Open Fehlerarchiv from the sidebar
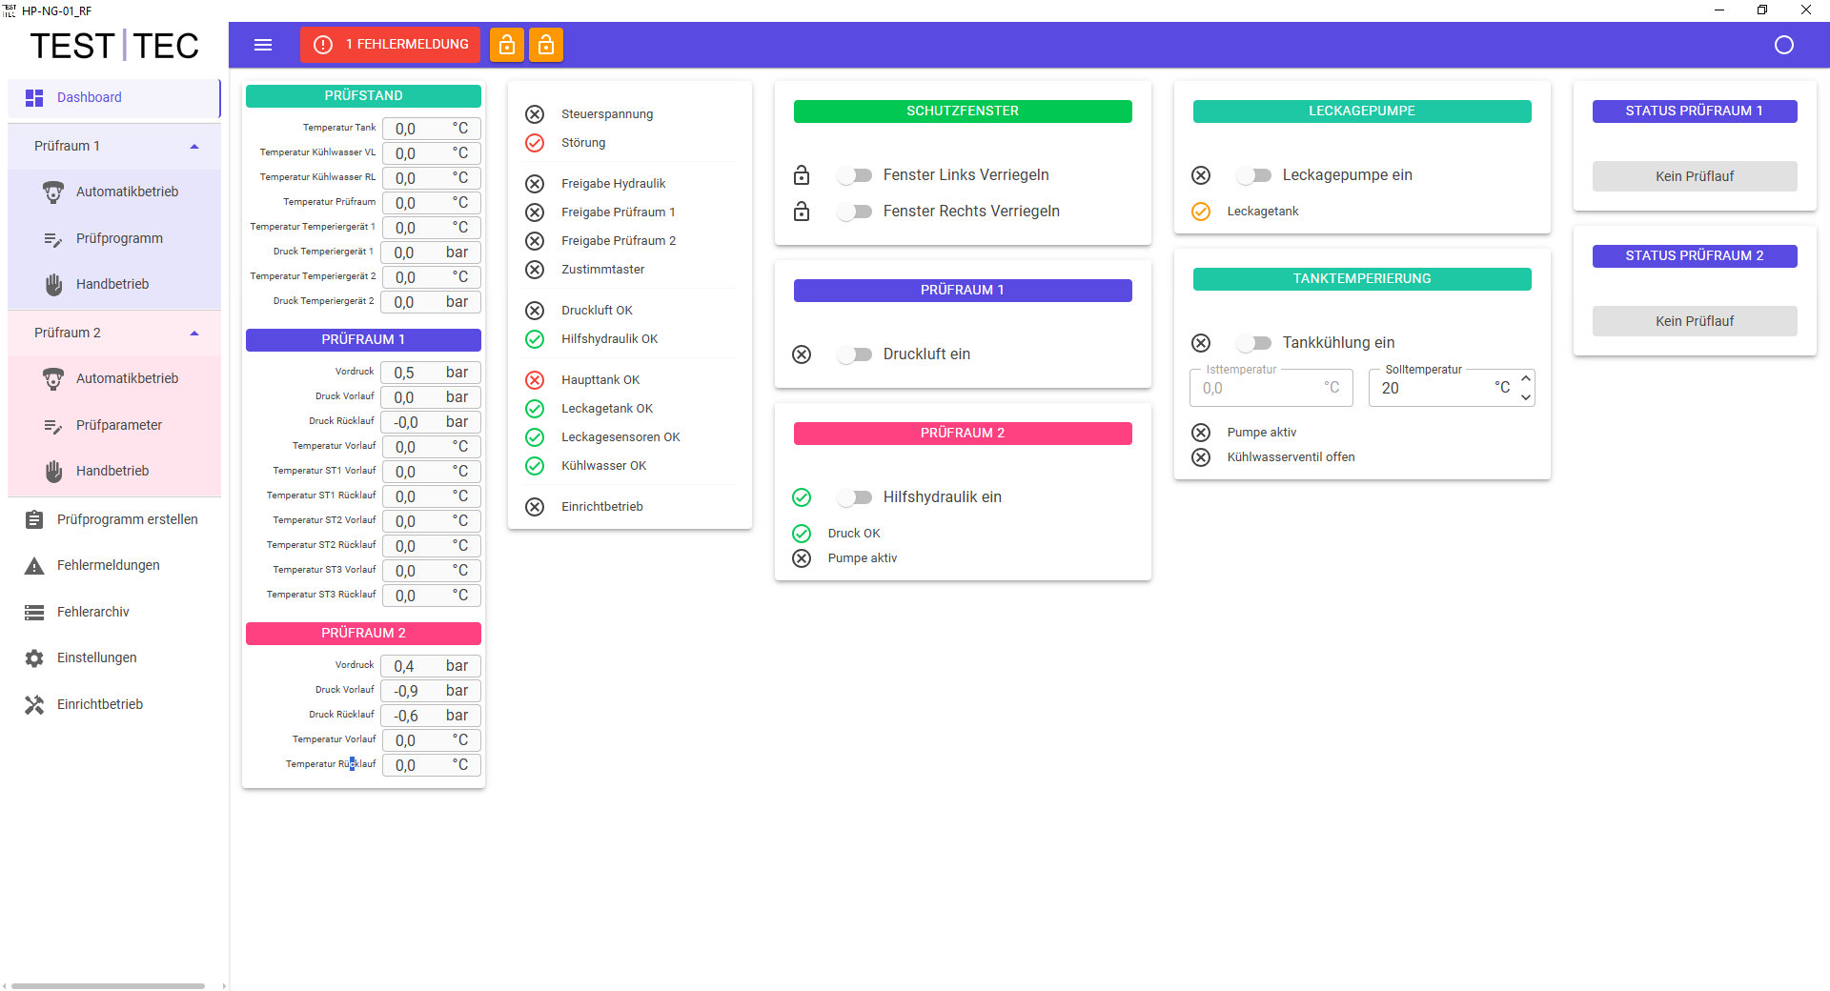Image resolution: width=1830 pixels, height=991 pixels. tap(92, 612)
